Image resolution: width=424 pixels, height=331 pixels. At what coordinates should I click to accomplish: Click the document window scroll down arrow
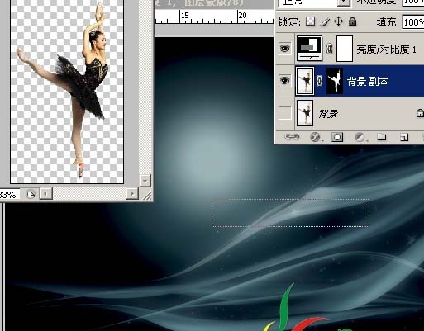(x=145, y=181)
